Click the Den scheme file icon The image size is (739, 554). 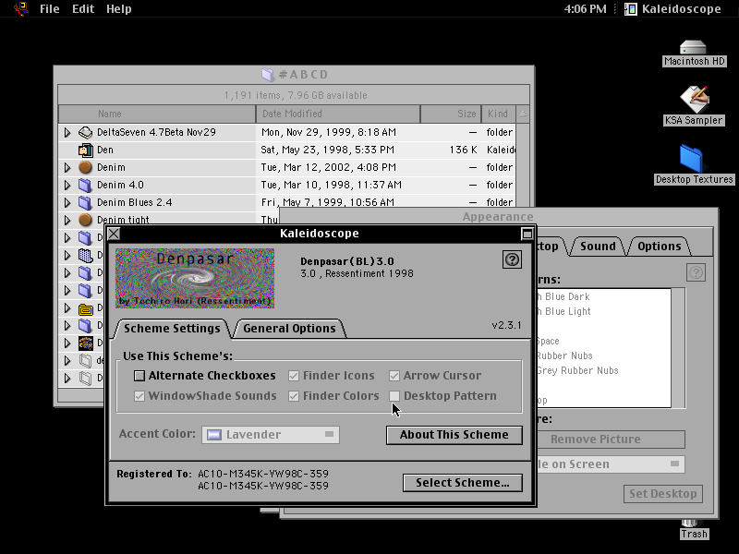pos(85,150)
